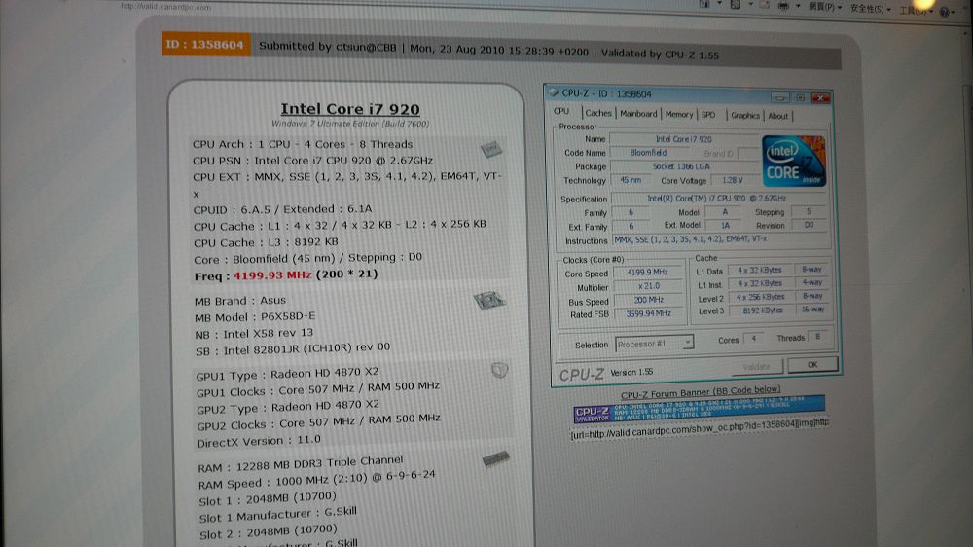Screen dimensions: 973x547
Task: Click the Bus Speed value 200 MHz
Action: 648,300
